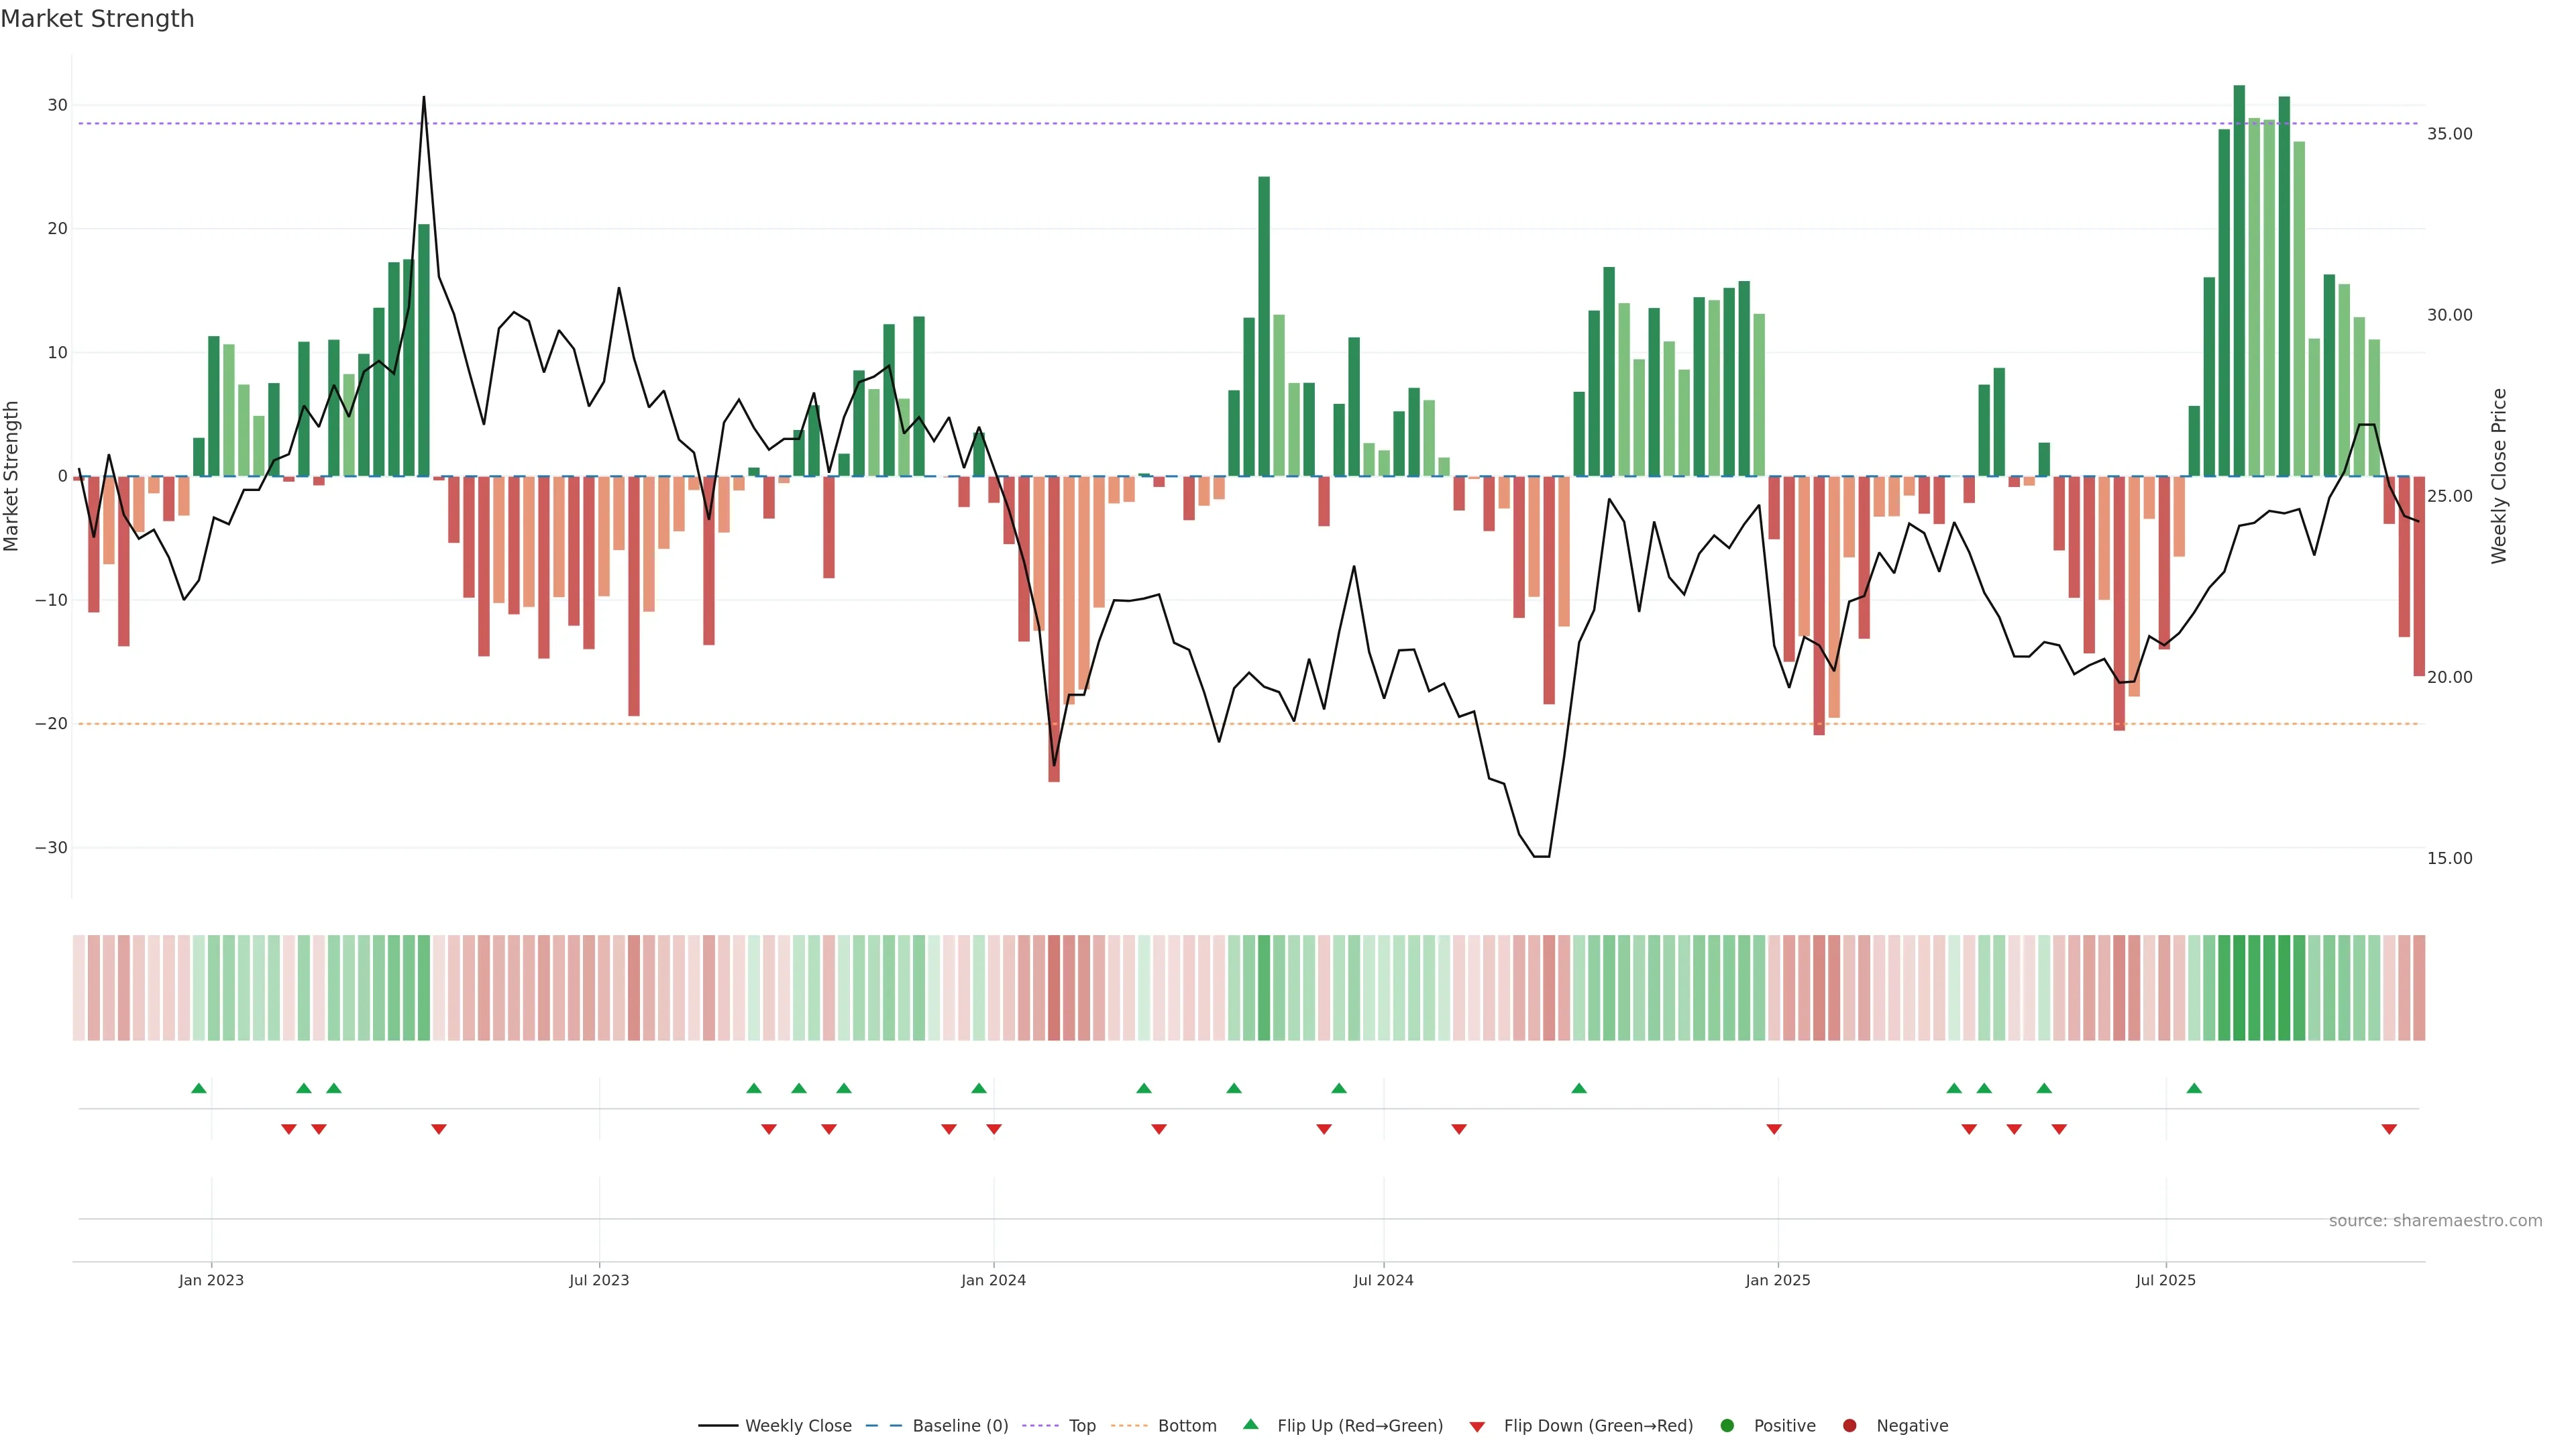The image size is (2576, 1449).
Task: Click the blue dashed Baseline legend sample
Action: pos(883,1425)
